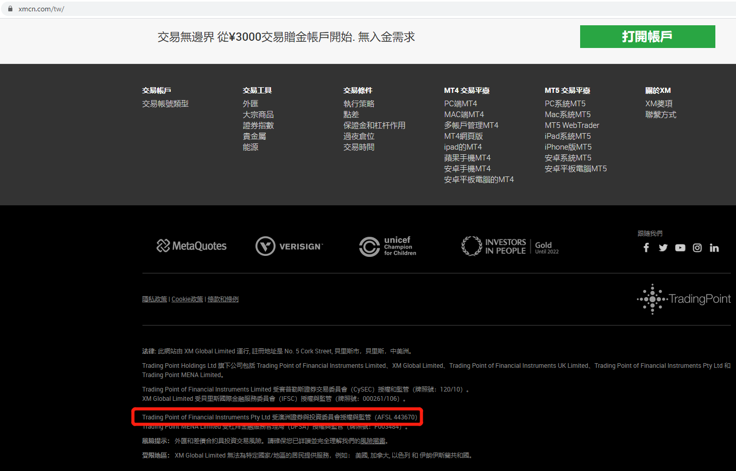Open 條款和條例 link
Image resolution: width=736 pixels, height=471 pixels.
[223, 299]
